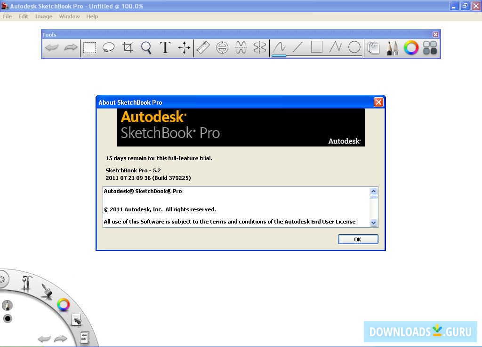Screen dimensions: 482x347
Task: Select the ellipse guide tool
Action: click(x=221, y=47)
